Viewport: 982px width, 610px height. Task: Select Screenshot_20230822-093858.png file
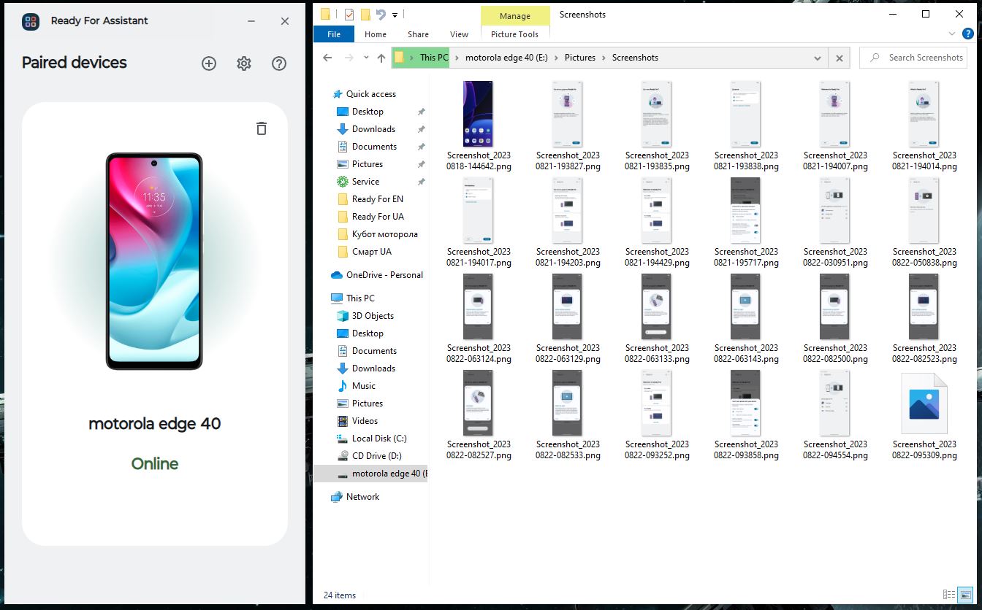click(x=746, y=415)
